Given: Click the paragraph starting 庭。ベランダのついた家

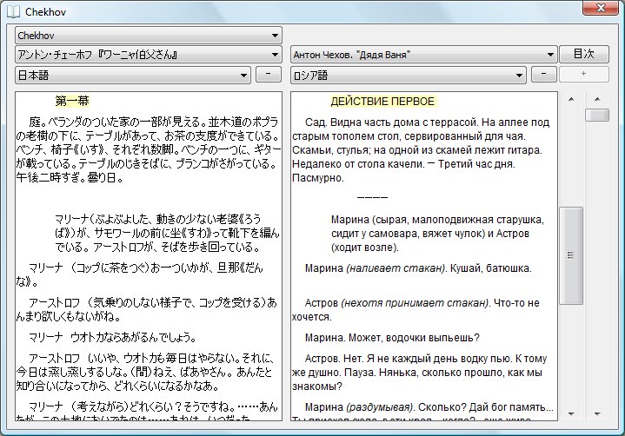Looking at the screenshot, I should pyautogui.click(x=149, y=149).
